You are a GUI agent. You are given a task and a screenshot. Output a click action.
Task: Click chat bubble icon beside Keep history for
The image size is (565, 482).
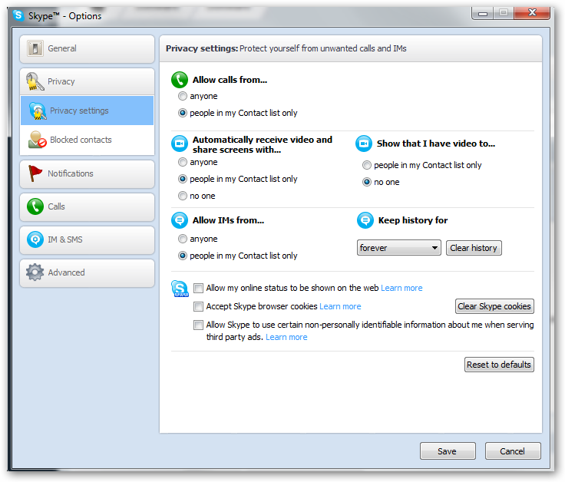tap(365, 220)
